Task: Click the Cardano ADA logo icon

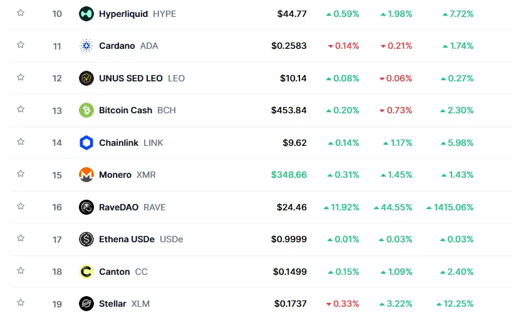Action: pyautogui.click(x=86, y=46)
